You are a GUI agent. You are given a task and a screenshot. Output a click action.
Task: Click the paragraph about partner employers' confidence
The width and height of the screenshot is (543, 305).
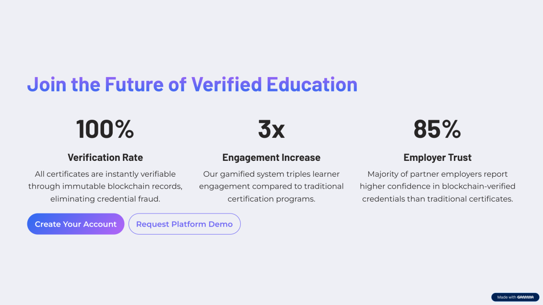437,186
